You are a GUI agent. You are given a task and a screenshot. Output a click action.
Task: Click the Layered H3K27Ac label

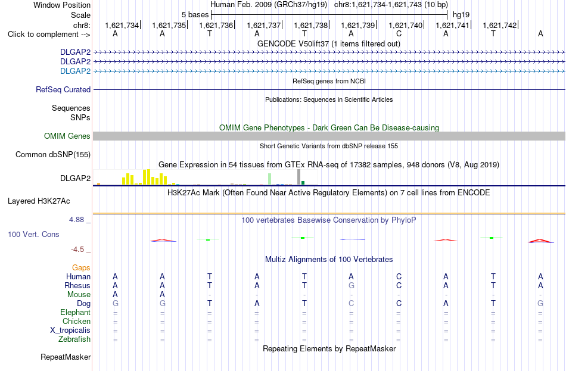(39, 201)
